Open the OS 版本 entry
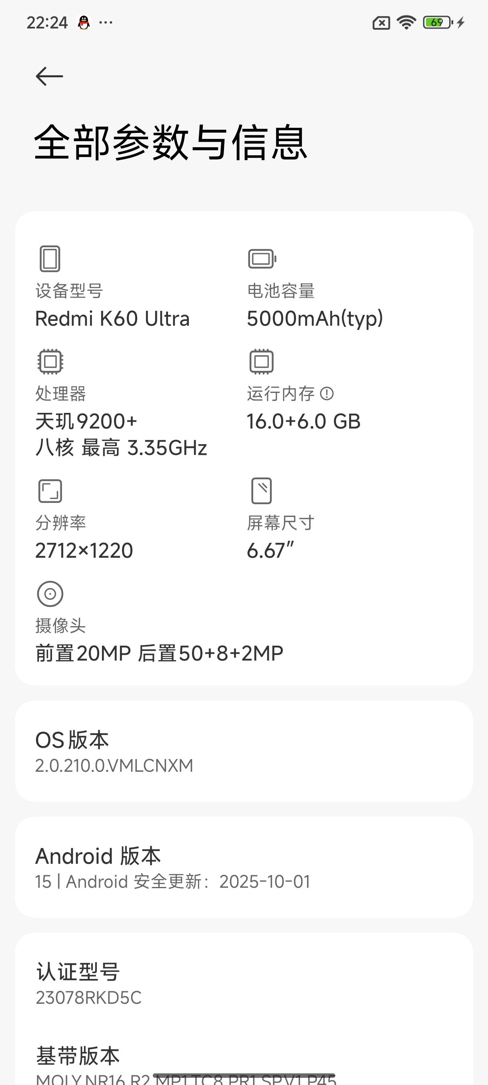The width and height of the screenshot is (488, 1085). pos(244,751)
